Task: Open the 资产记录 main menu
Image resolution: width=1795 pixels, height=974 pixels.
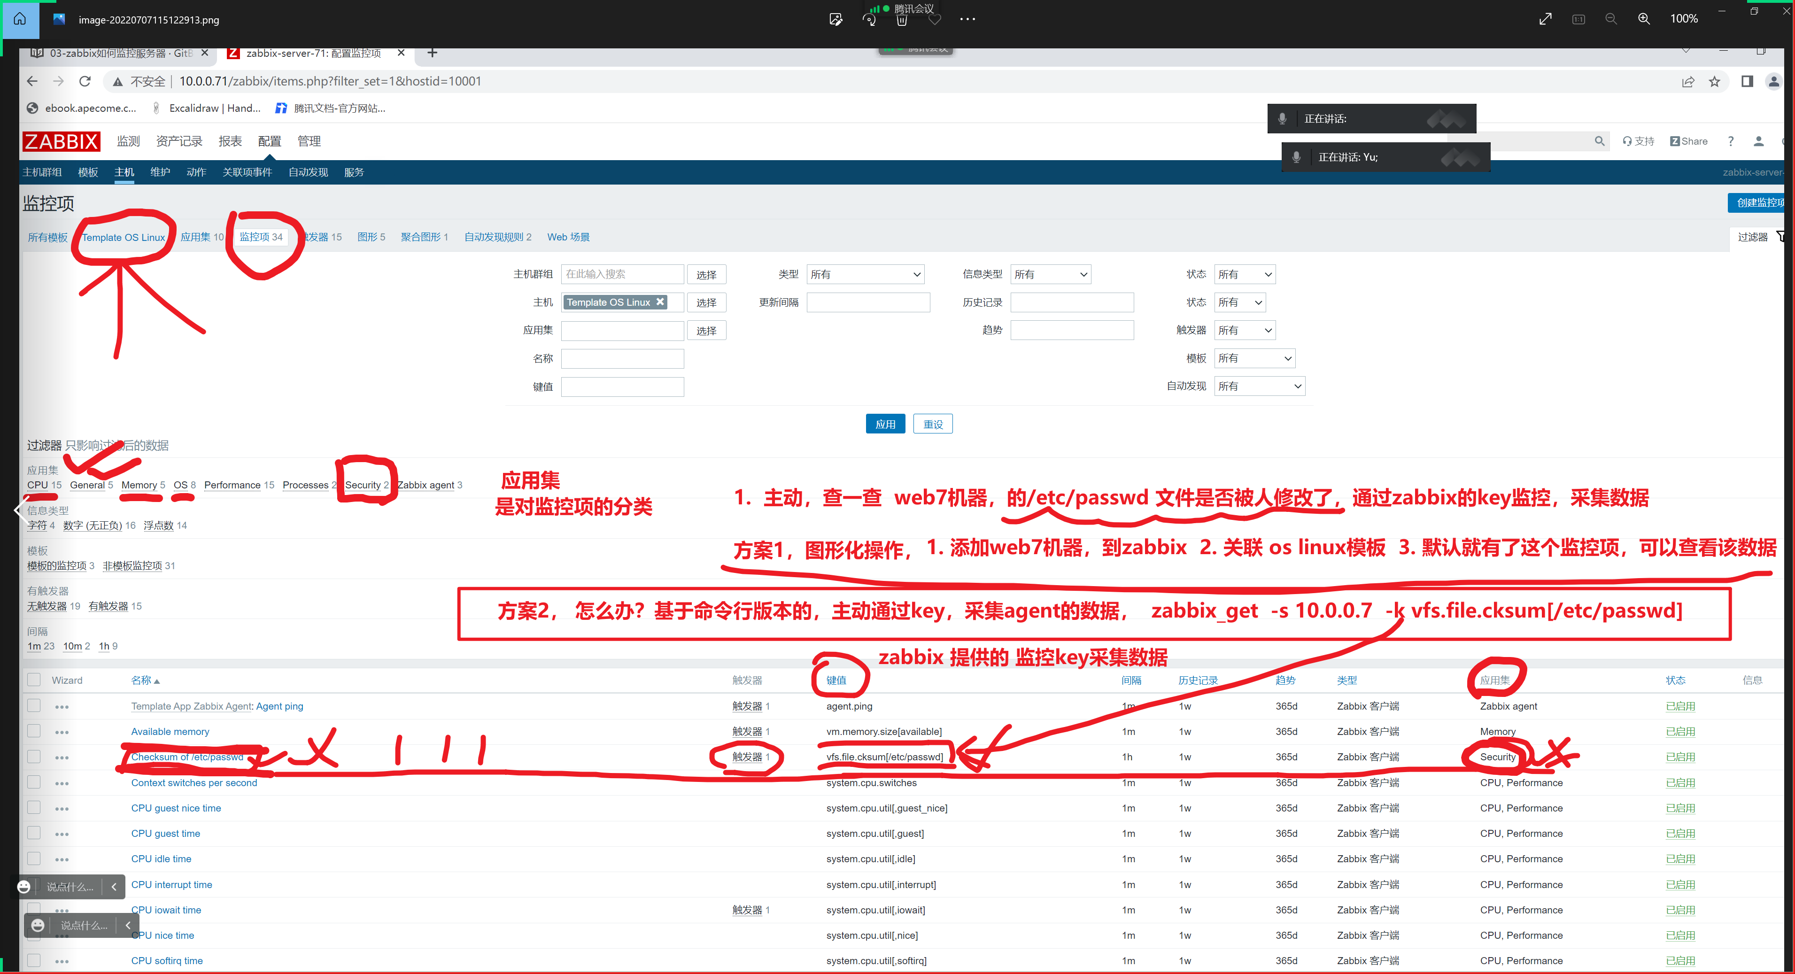Action: 179,141
